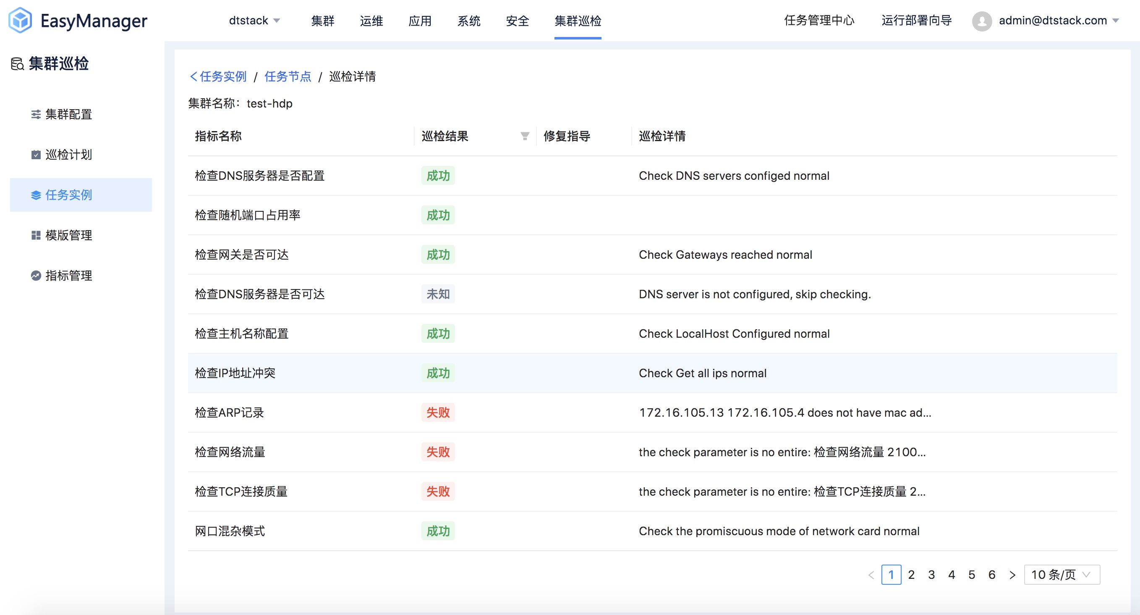
Task: Go to page 2 of results
Action: tap(912, 575)
